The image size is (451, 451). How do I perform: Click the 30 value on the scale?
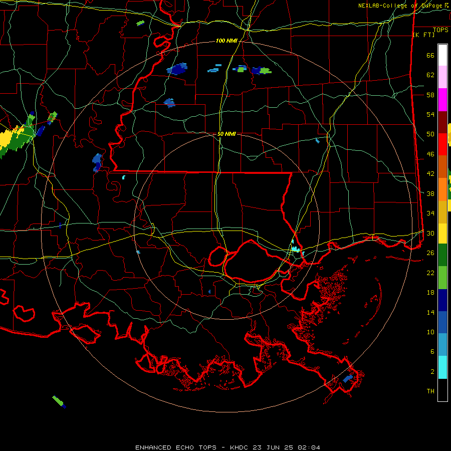[430, 233]
